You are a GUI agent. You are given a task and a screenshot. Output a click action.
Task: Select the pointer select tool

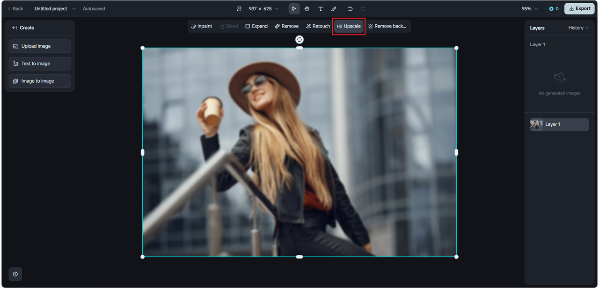click(294, 8)
